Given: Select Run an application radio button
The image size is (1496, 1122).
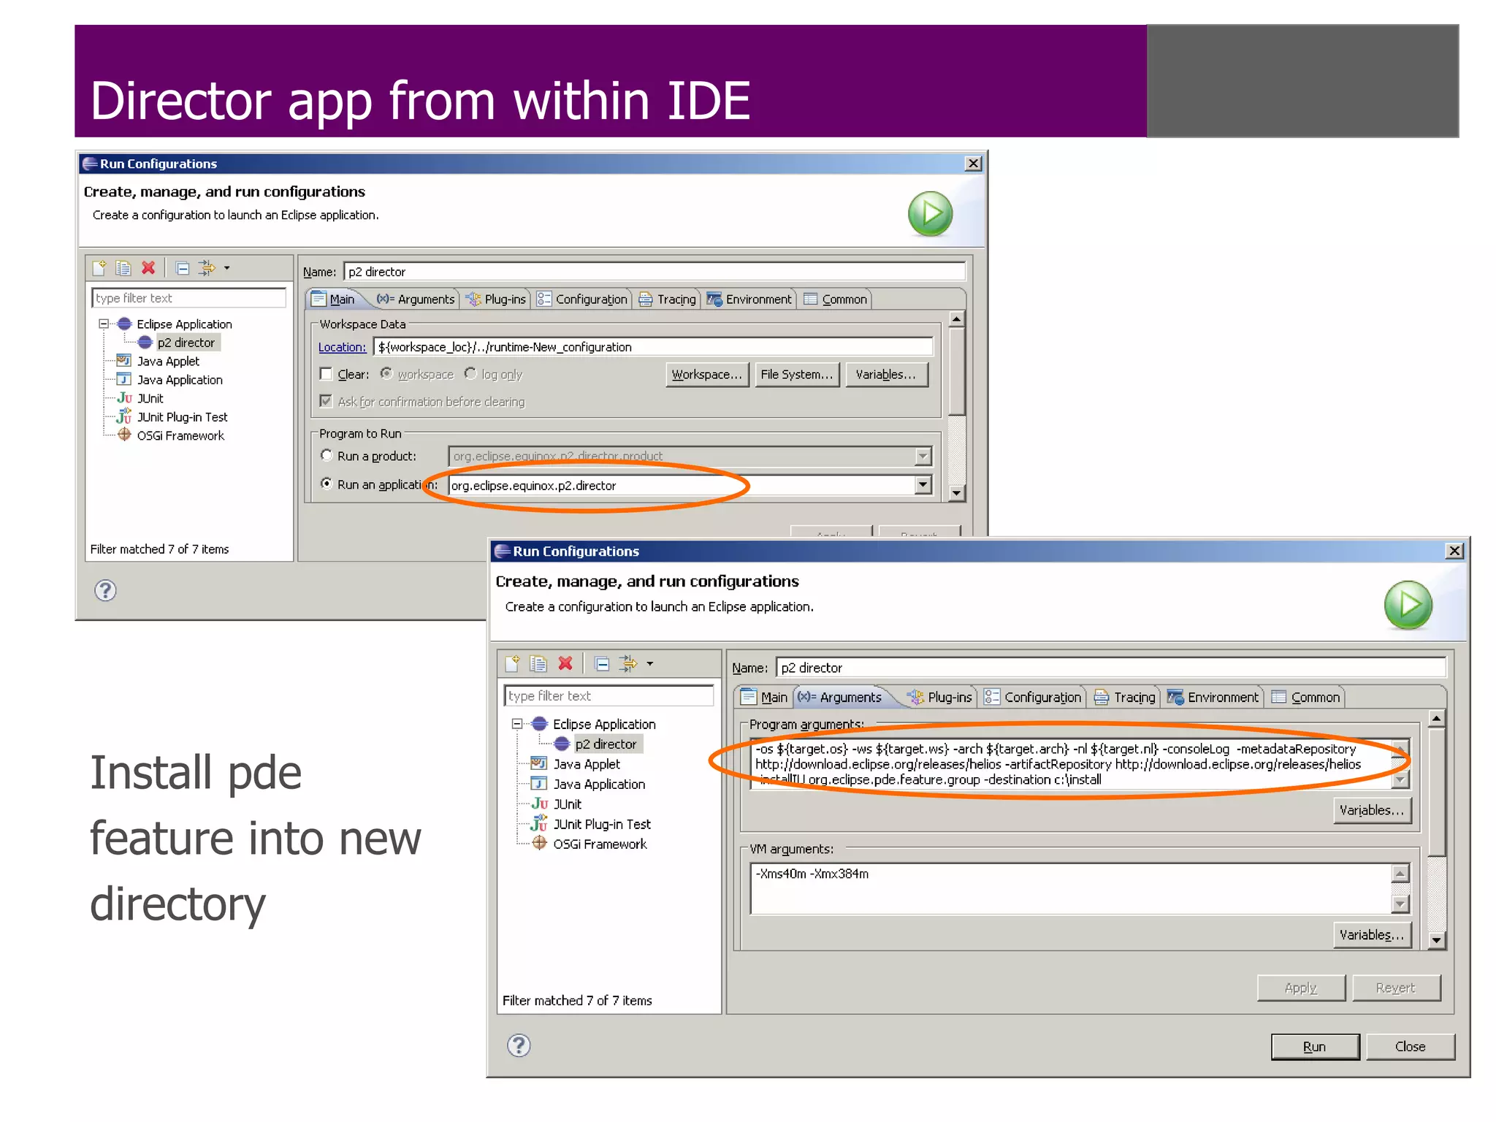Looking at the screenshot, I should [327, 484].
